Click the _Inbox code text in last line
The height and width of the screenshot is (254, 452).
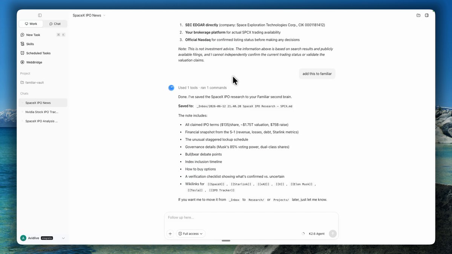pyautogui.click(x=234, y=200)
